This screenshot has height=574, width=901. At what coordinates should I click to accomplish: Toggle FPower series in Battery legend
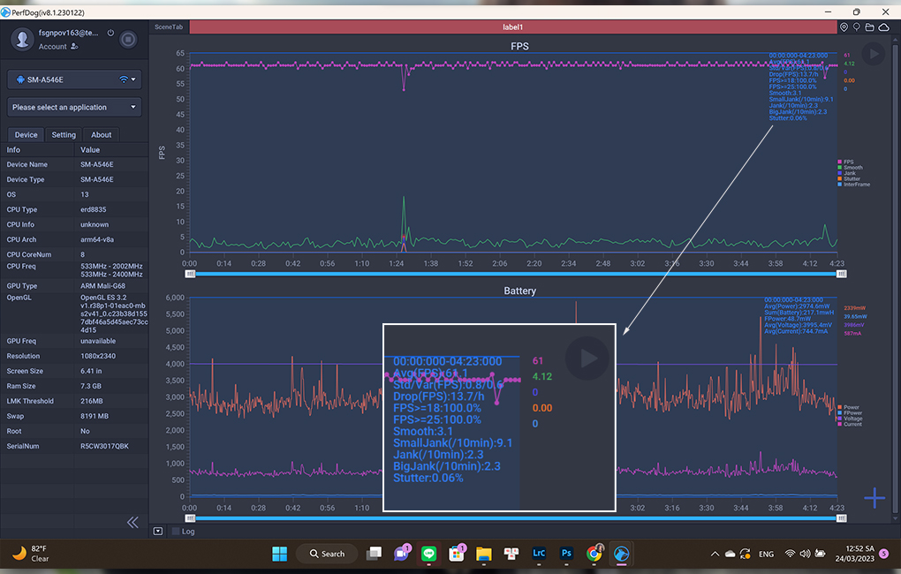pos(850,413)
